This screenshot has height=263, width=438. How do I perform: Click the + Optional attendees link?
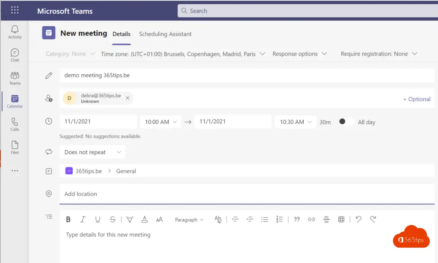(x=417, y=99)
